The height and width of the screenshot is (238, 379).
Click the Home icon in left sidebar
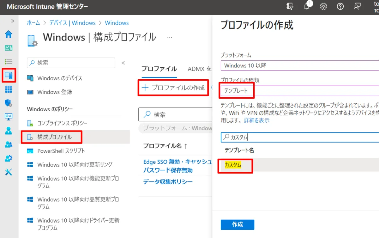pyautogui.click(x=9, y=34)
